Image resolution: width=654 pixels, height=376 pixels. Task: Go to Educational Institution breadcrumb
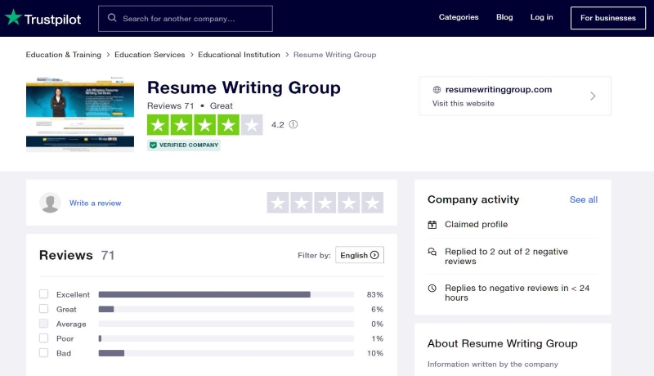point(239,55)
